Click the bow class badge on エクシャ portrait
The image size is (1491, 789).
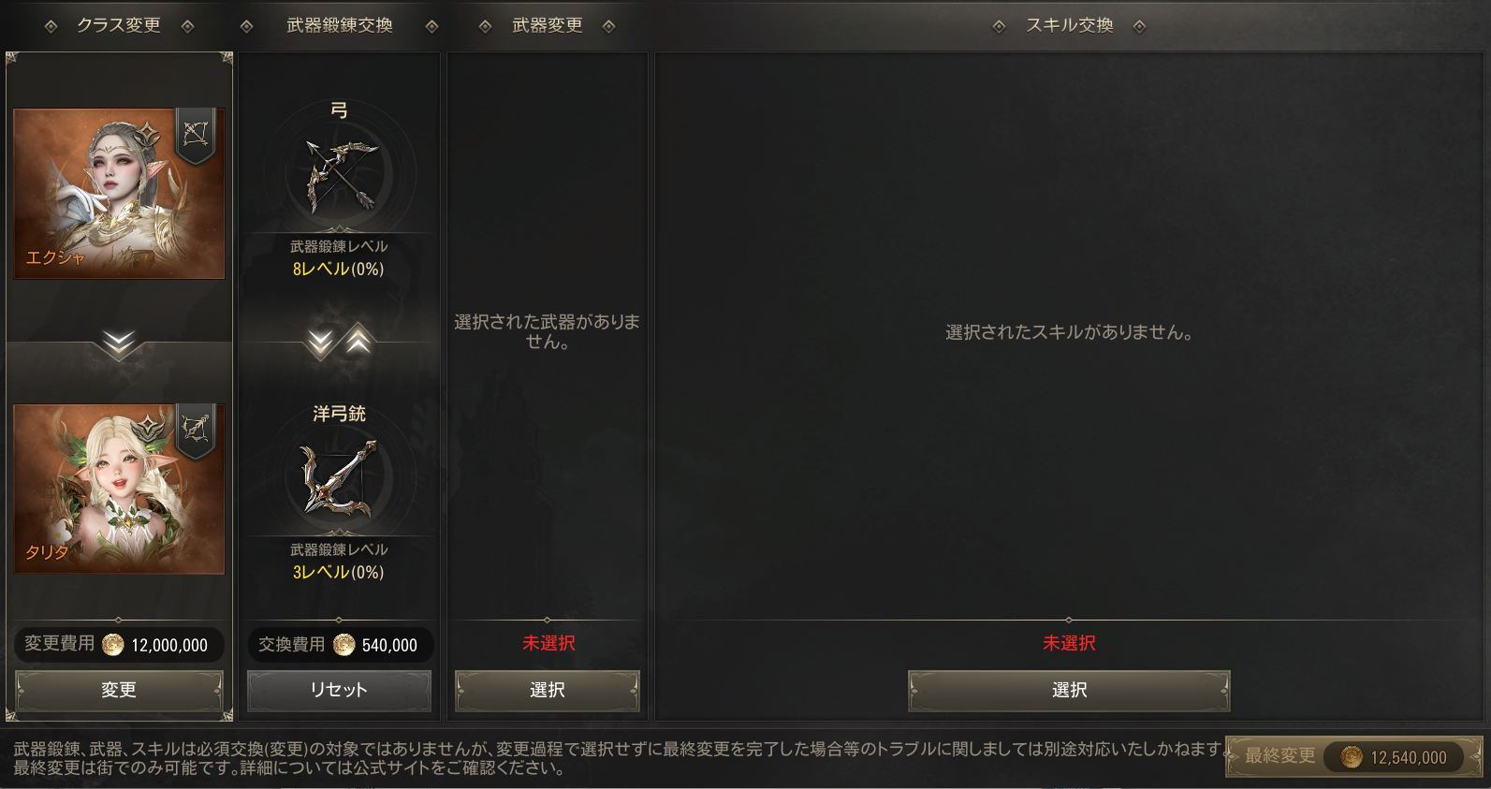pyautogui.click(x=196, y=136)
